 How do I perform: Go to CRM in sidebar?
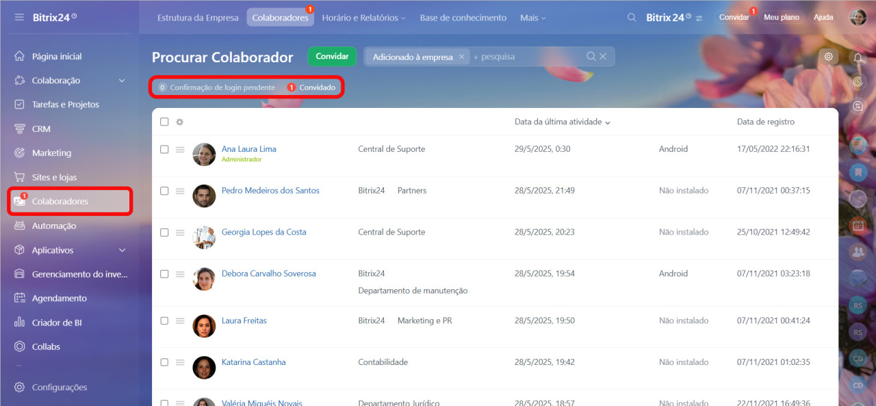pos(41,128)
